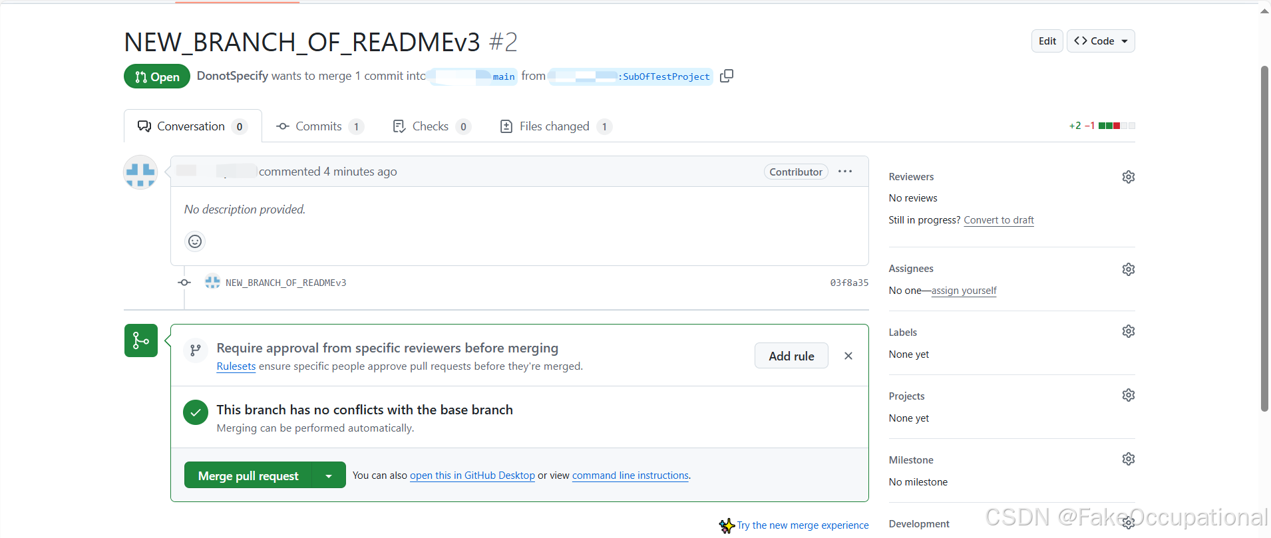Image resolution: width=1271 pixels, height=538 pixels.
Task: Open commit hash 03f8a35
Action: click(849, 283)
